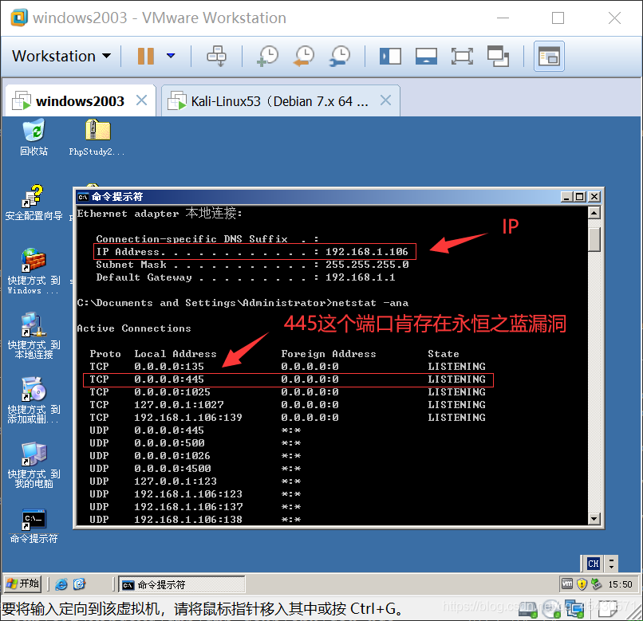Close the windows2003 tab
Viewport: 643px width, 621px height.
141,100
